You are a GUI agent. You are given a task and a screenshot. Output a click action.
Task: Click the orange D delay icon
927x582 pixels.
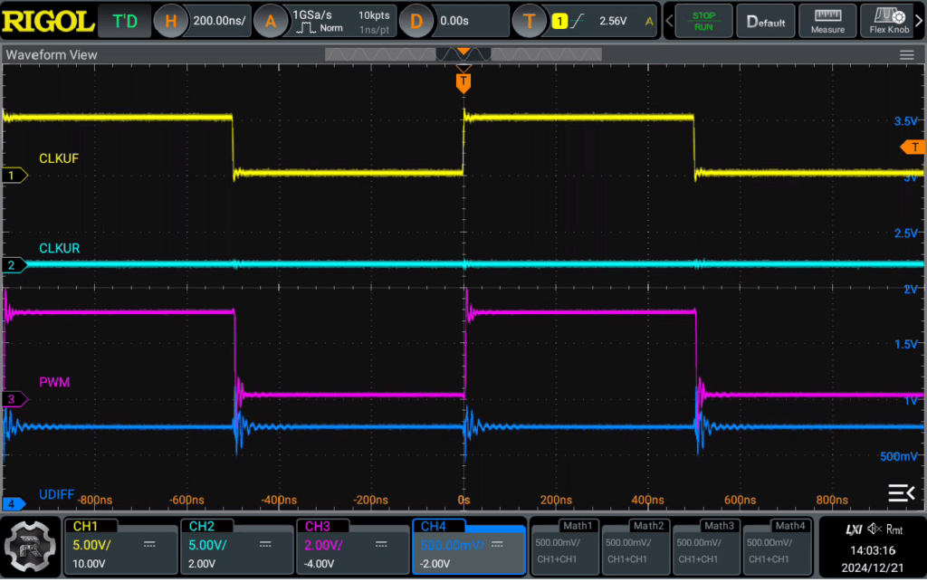click(416, 22)
